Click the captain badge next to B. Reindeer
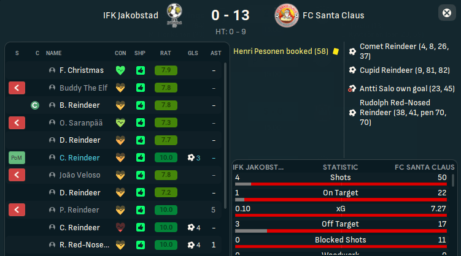 click(35, 105)
